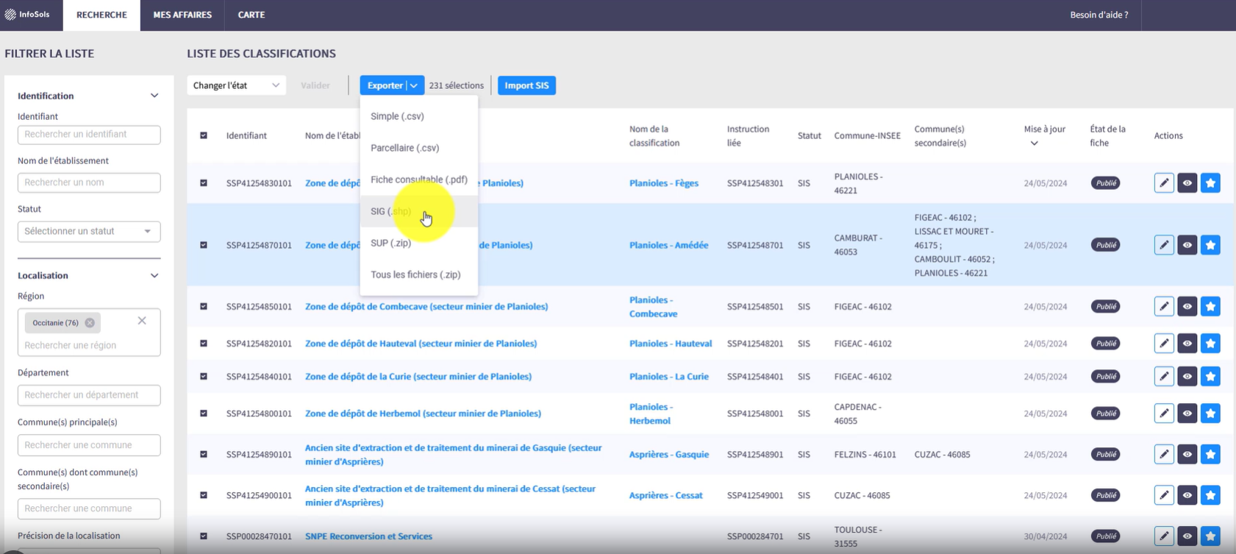
Task: Edit the SSP41254840101 La Curie row
Action: (x=1164, y=376)
